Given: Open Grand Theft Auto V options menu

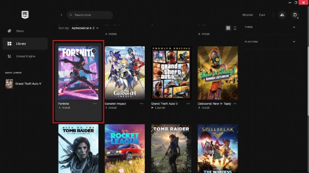Looking at the screenshot, I should pyautogui.click(x=188, y=104).
